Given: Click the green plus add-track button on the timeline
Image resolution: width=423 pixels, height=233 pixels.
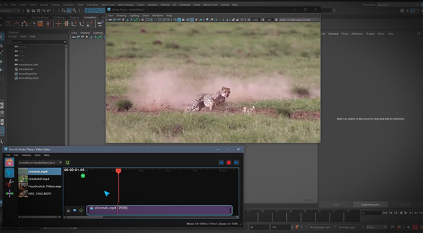Looking at the screenshot, I should pyautogui.click(x=83, y=176).
